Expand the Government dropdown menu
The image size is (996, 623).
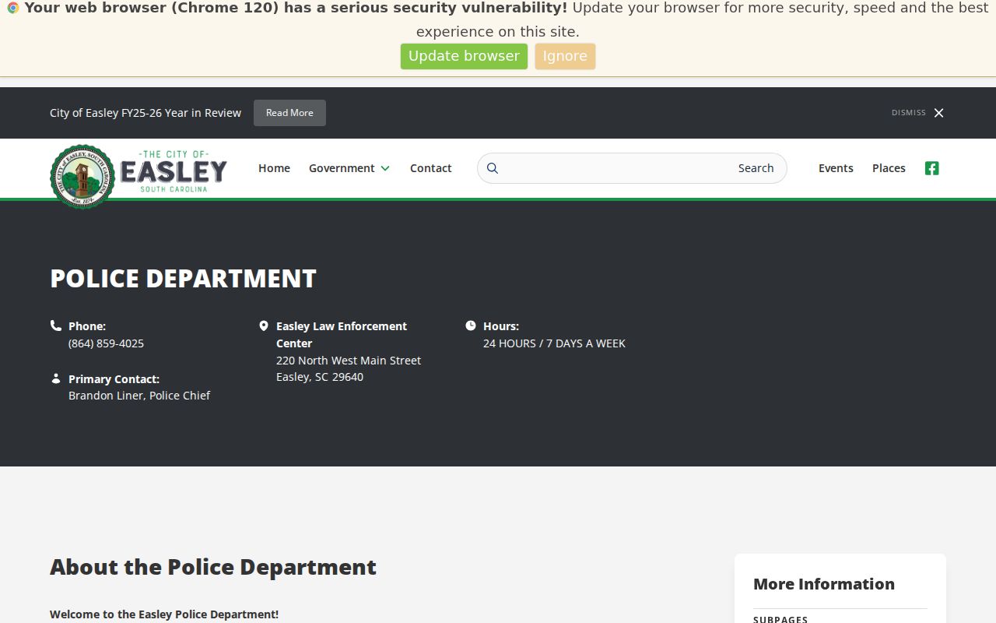(349, 168)
